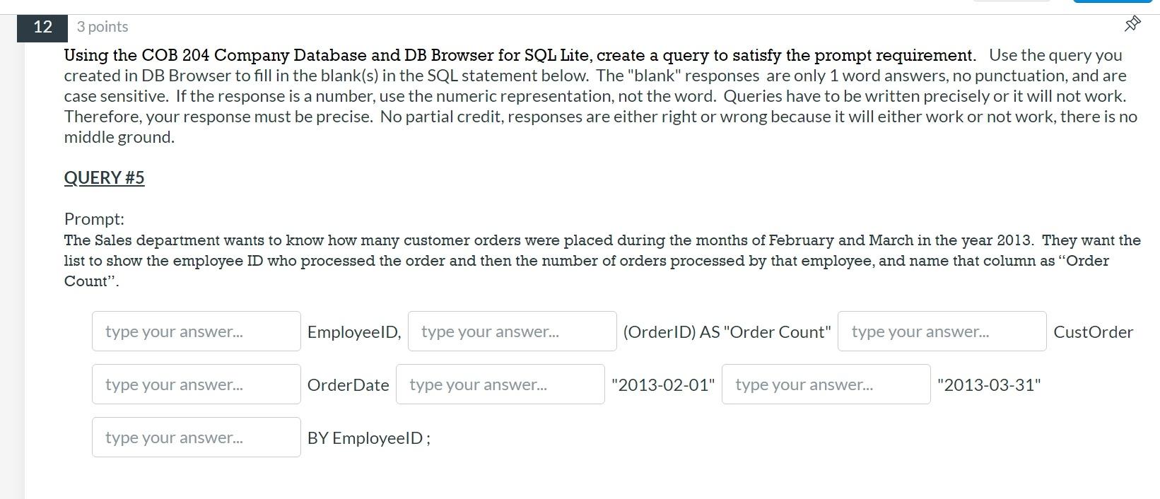1160x499 pixels.
Task: Select the blank before CustOrder
Action: point(941,331)
